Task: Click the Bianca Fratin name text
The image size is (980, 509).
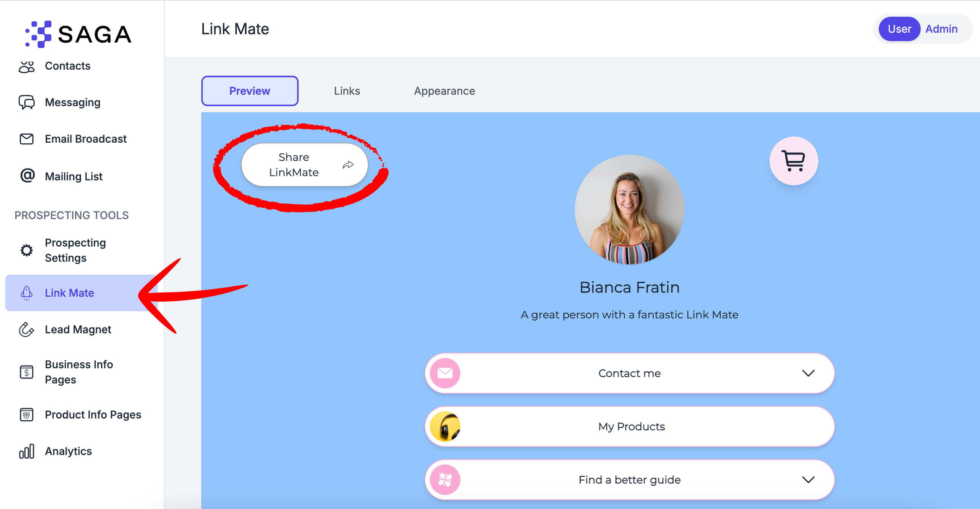Action: [630, 287]
